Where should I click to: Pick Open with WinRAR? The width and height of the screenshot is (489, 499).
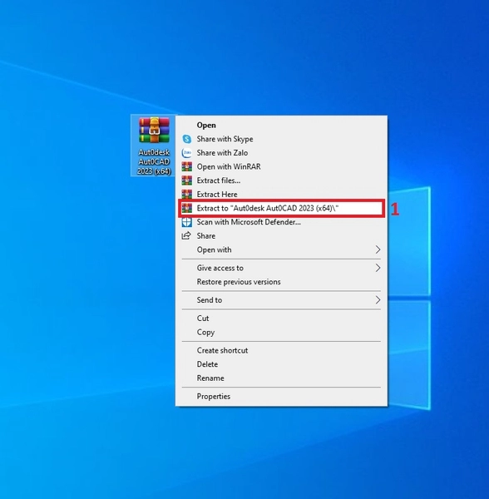coord(281,167)
